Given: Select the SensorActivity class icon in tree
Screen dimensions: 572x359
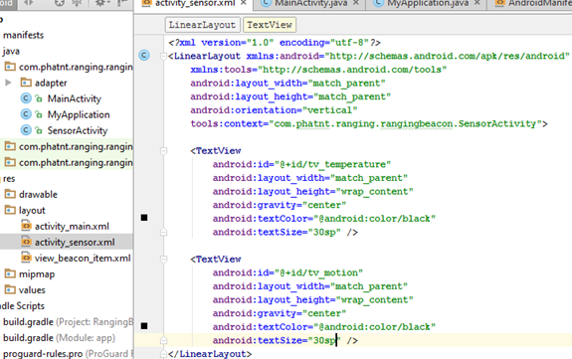Looking at the screenshot, I should [26, 130].
